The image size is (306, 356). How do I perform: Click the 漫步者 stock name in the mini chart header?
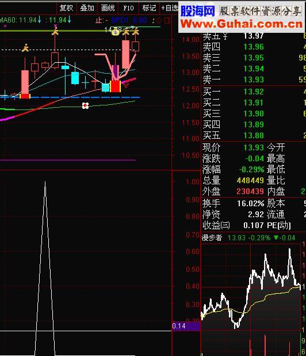(x=212, y=238)
